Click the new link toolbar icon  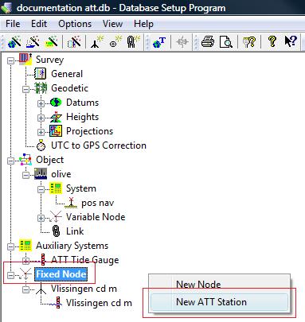(133, 42)
